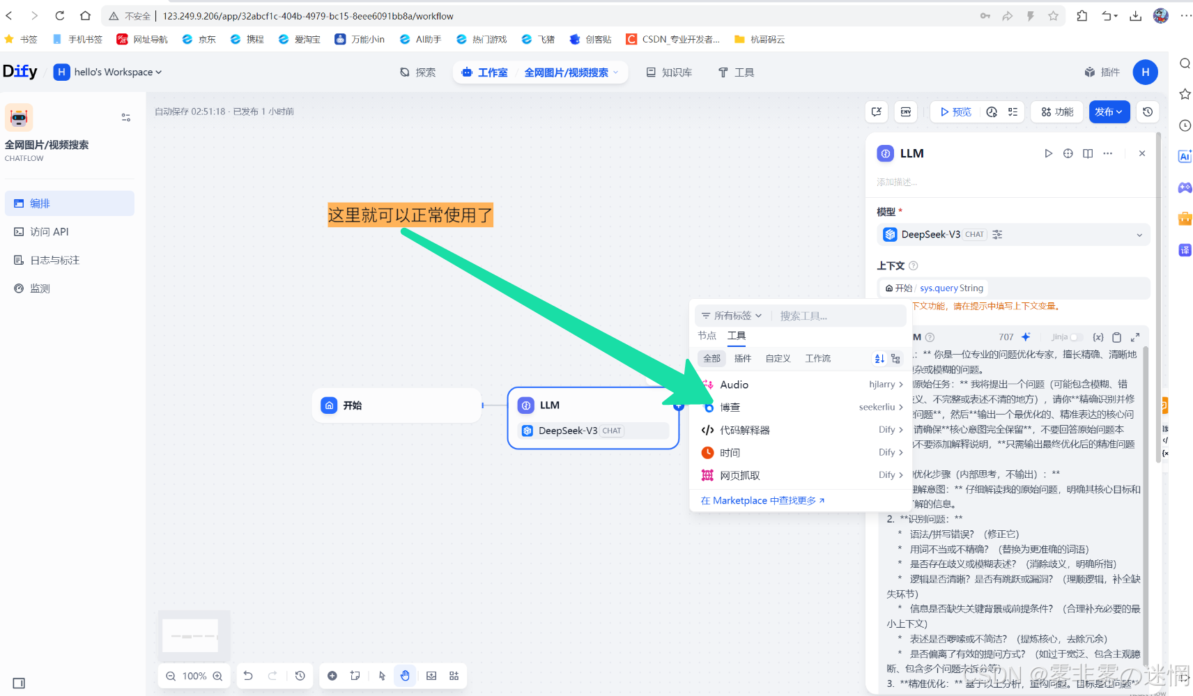Screen dimensions: 1193x696
Task: Filter tools by 自定义
Action: (778, 359)
